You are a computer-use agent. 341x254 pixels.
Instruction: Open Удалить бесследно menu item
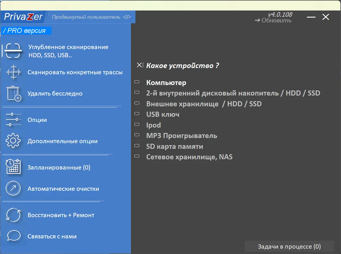pyautogui.click(x=55, y=94)
